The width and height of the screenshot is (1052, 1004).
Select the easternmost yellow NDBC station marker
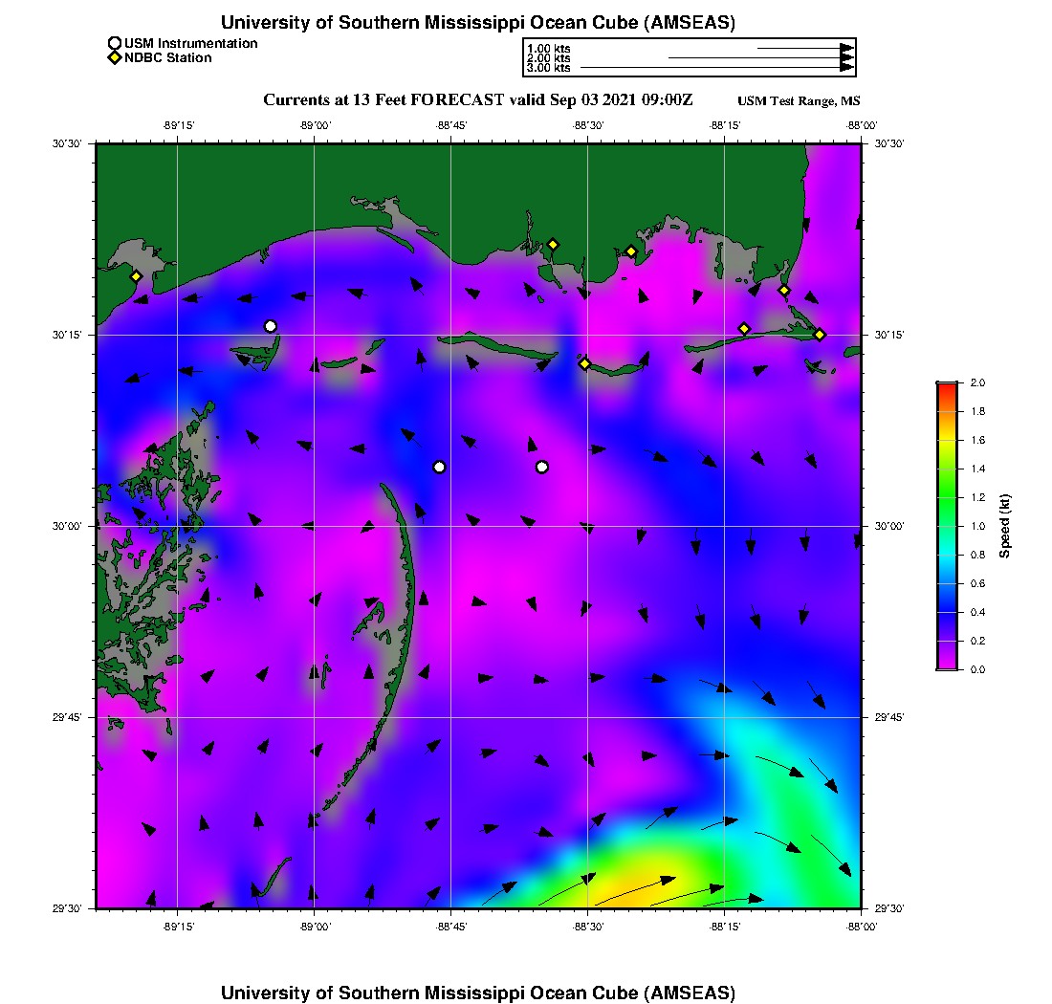tap(820, 334)
